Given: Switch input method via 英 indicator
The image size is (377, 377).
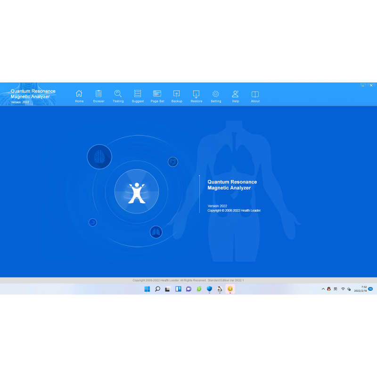Looking at the screenshot, I should 336,289.
